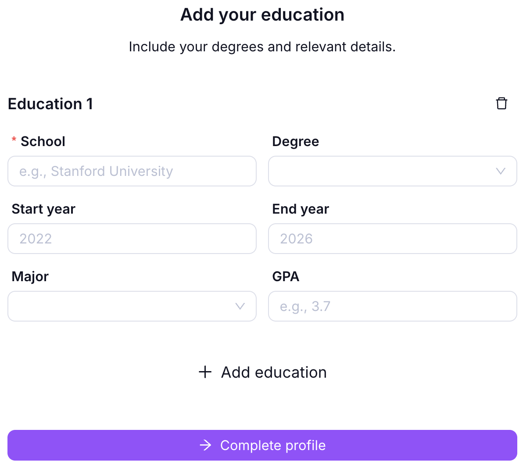Click the Major field label
Screen dimensions: 530x472
(x=30, y=276)
